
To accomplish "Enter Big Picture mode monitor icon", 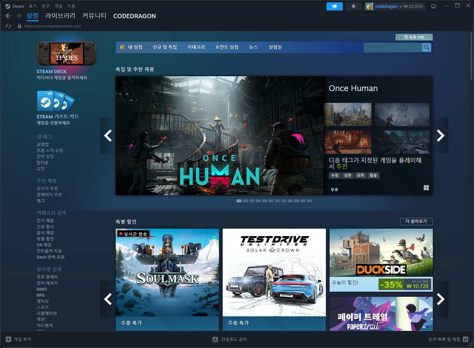I will (x=434, y=6).
